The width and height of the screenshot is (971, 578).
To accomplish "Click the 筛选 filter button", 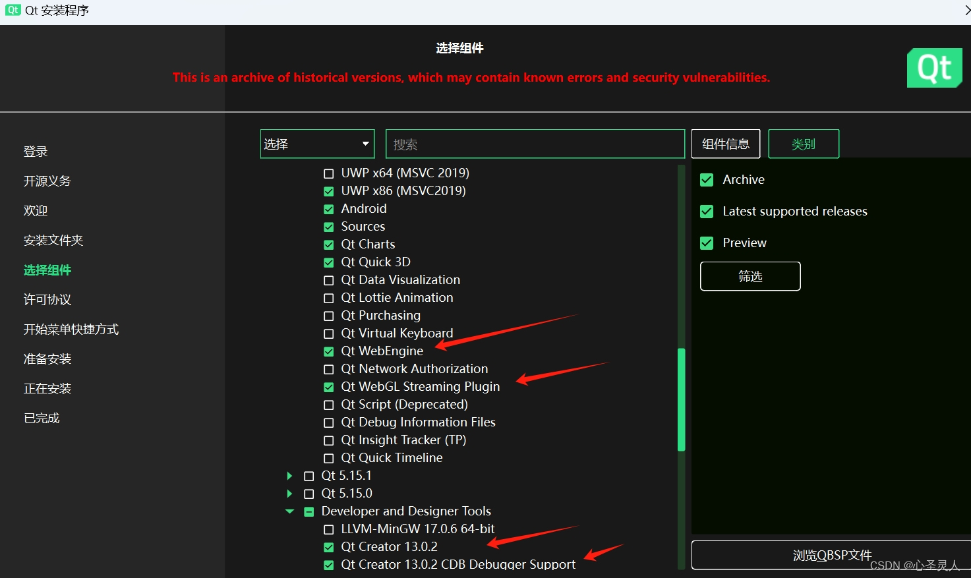I will 750,276.
